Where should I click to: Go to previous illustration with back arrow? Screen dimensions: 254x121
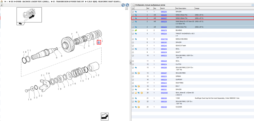(x=123, y=5)
